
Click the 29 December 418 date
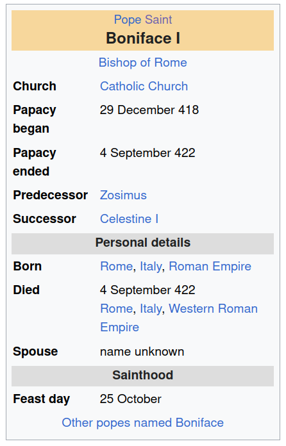point(149,110)
